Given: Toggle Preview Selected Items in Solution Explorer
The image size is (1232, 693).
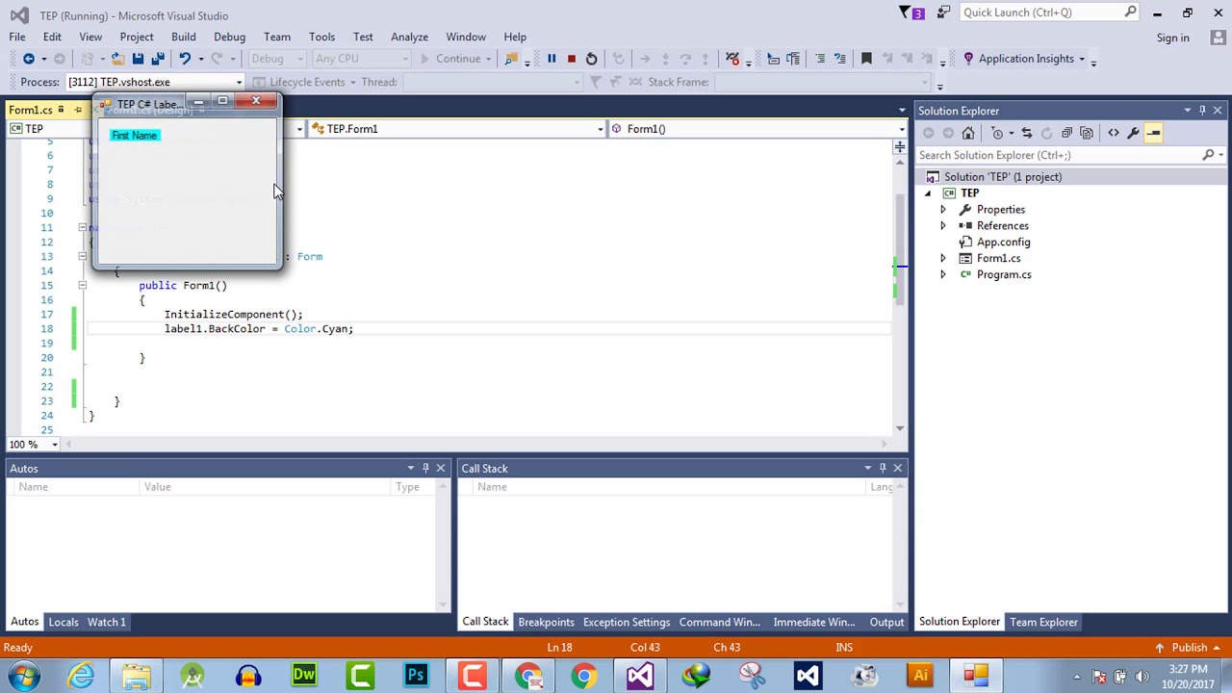Looking at the screenshot, I should [x=1153, y=133].
